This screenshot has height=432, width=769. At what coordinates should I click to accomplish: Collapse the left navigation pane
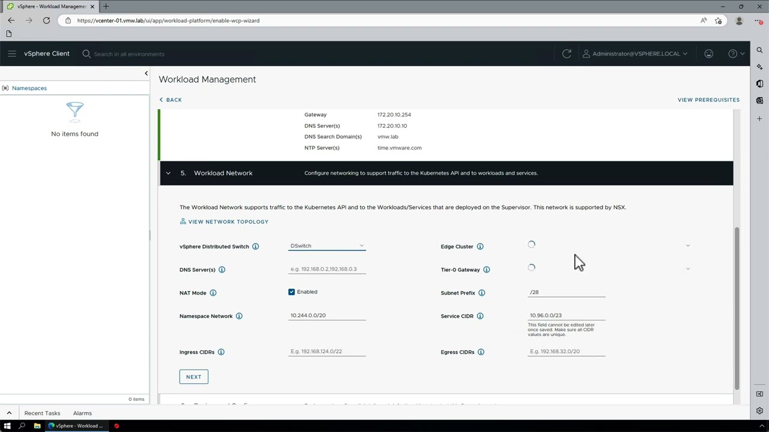[146, 73]
